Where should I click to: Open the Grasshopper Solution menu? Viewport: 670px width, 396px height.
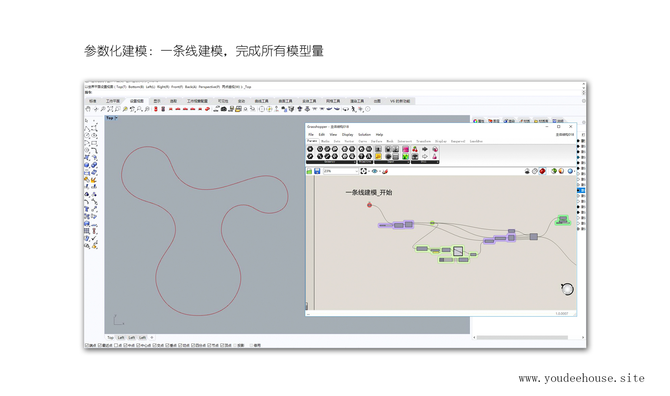(x=364, y=134)
